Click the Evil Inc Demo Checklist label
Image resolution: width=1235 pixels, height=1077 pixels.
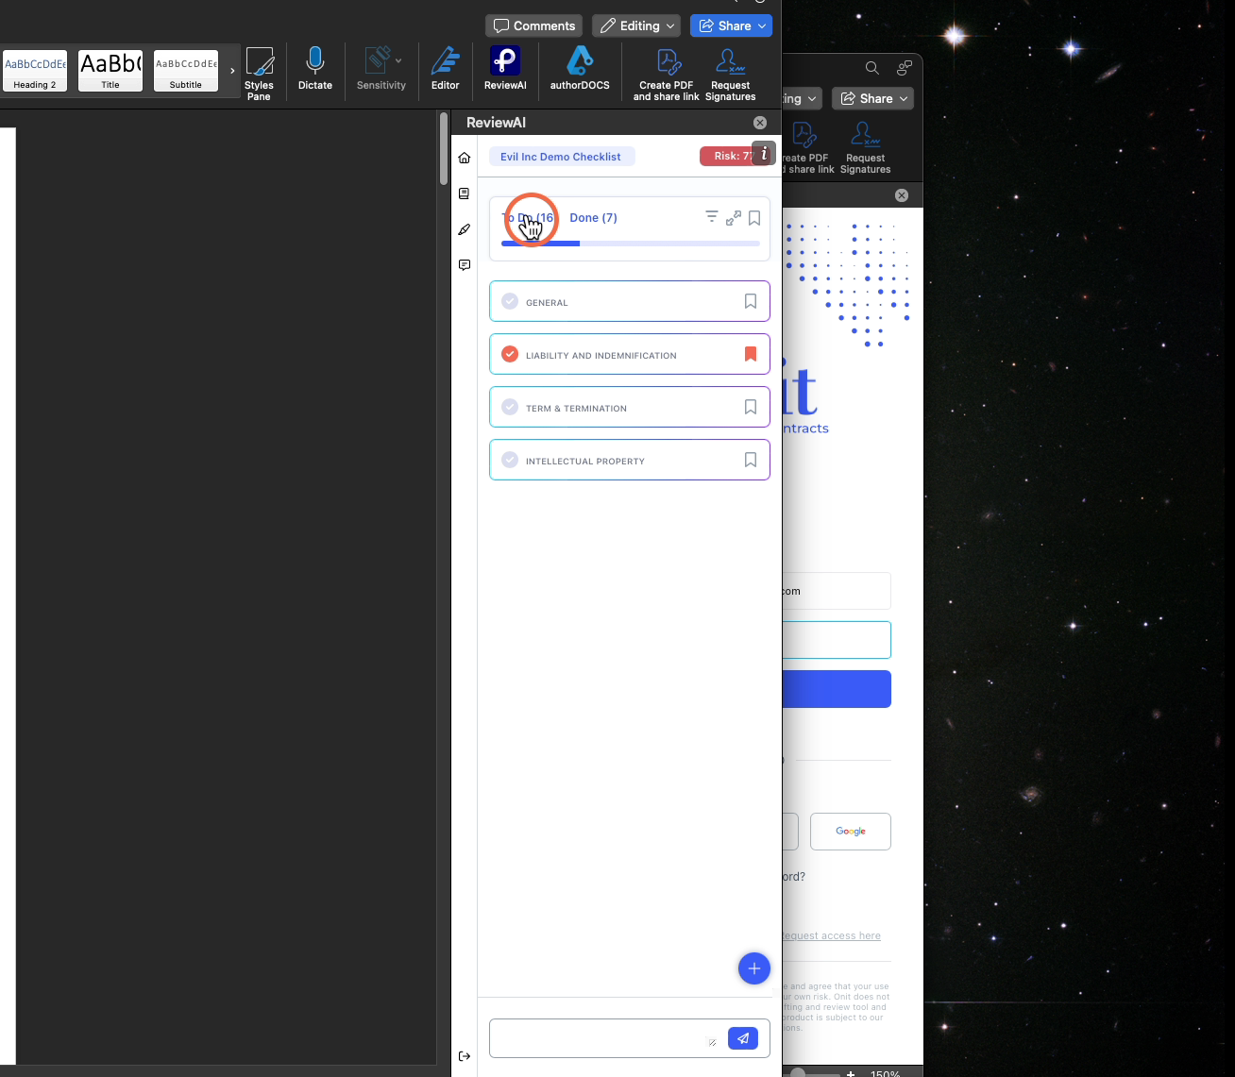click(x=561, y=157)
